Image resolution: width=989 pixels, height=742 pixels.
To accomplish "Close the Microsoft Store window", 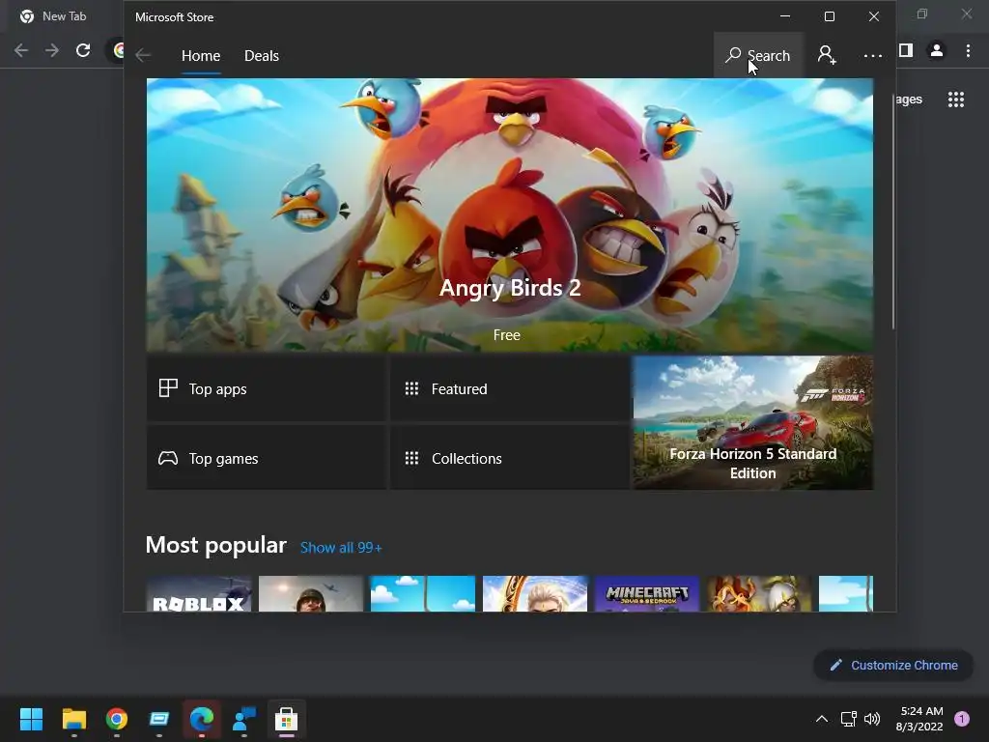I will (x=873, y=16).
